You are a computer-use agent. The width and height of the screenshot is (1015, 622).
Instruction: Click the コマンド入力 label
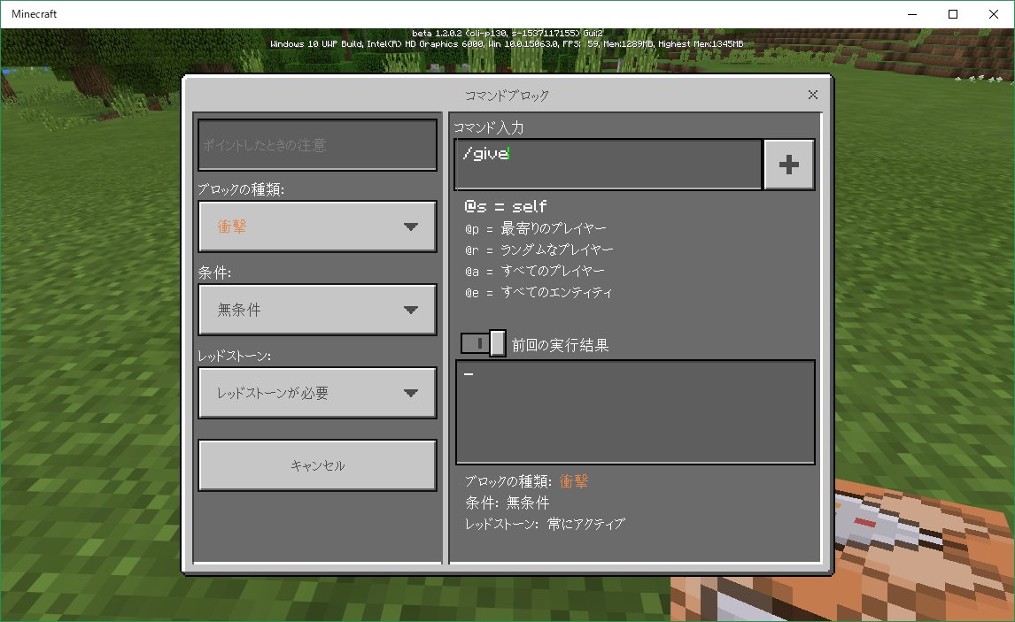tap(489, 127)
